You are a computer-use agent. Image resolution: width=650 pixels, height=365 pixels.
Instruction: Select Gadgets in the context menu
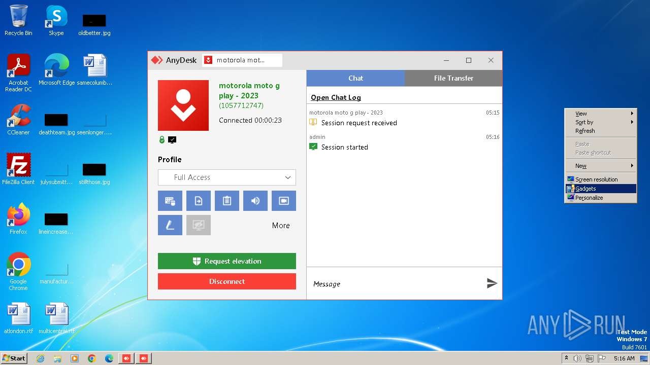pos(601,189)
